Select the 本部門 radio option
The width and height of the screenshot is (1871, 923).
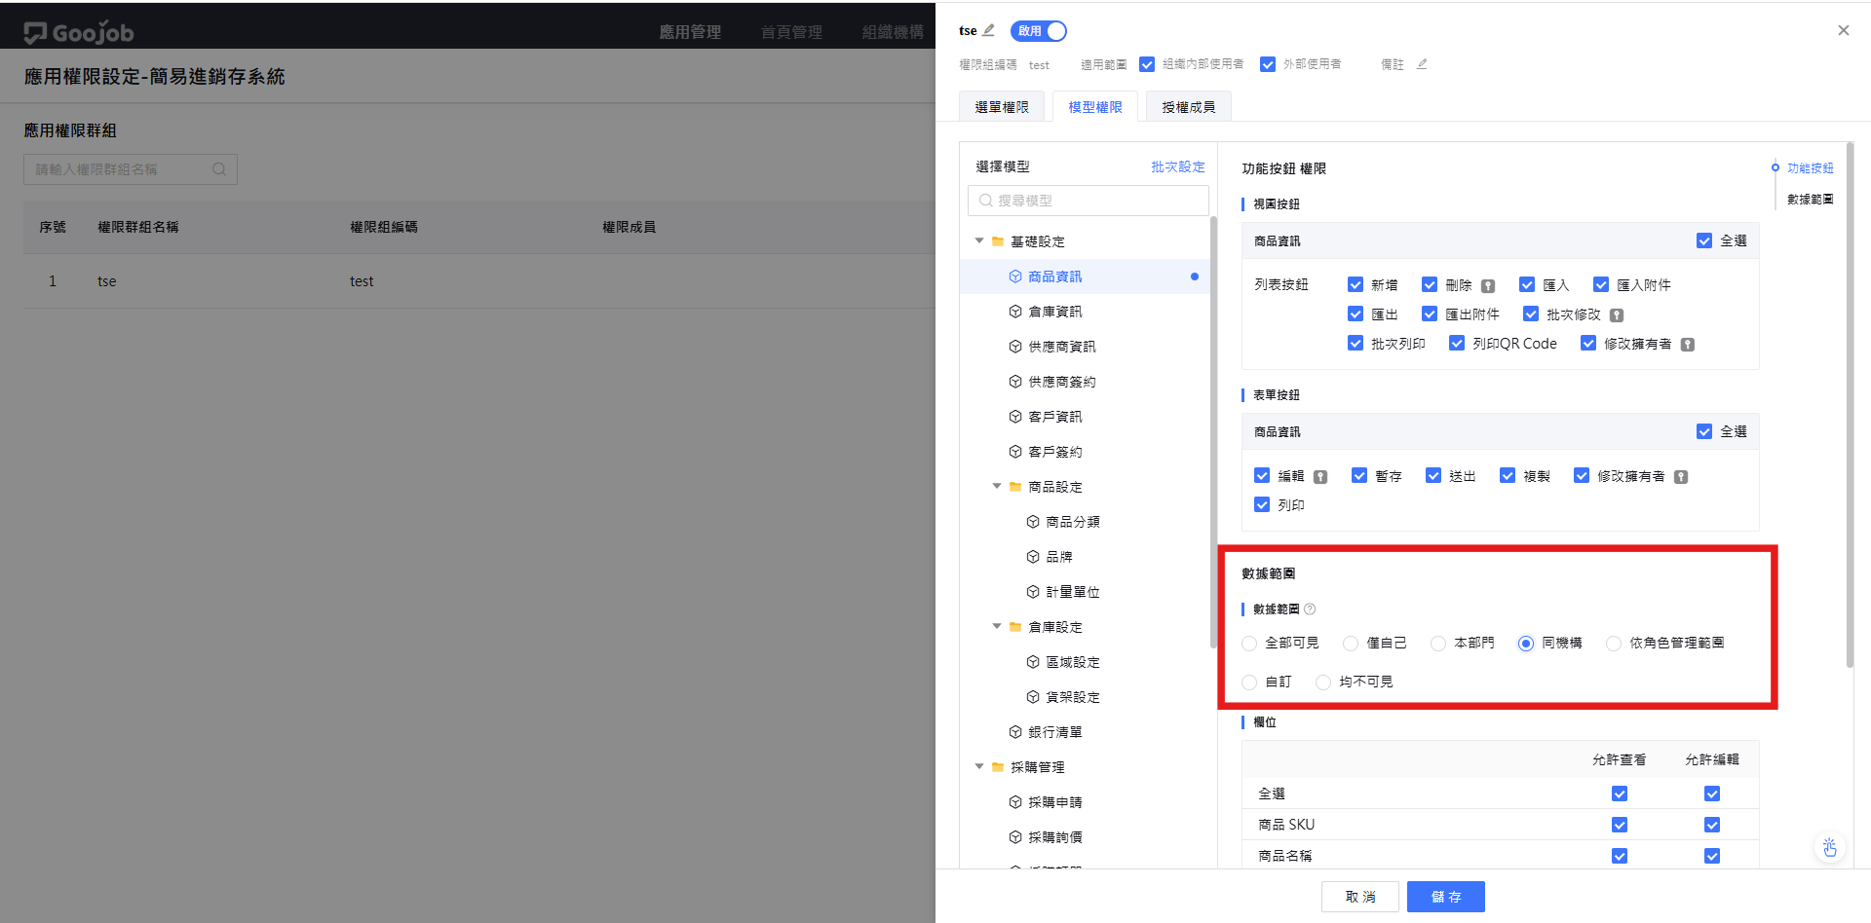pos(1438,644)
